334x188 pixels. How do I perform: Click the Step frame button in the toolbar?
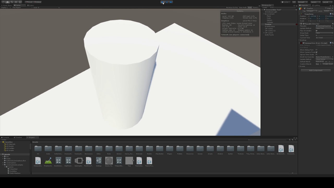[x=171, y=2]
